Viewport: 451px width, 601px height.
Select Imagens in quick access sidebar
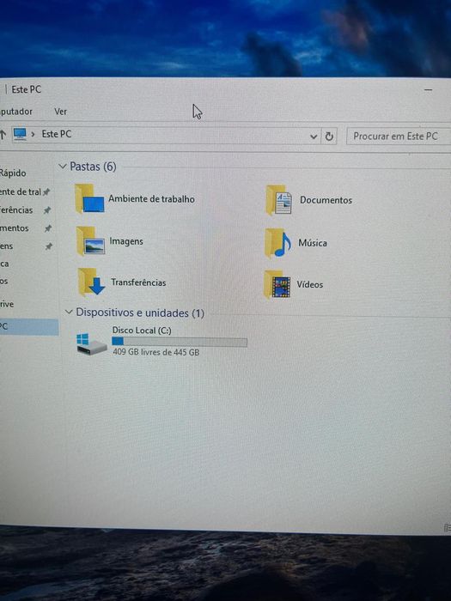(7, 246)
